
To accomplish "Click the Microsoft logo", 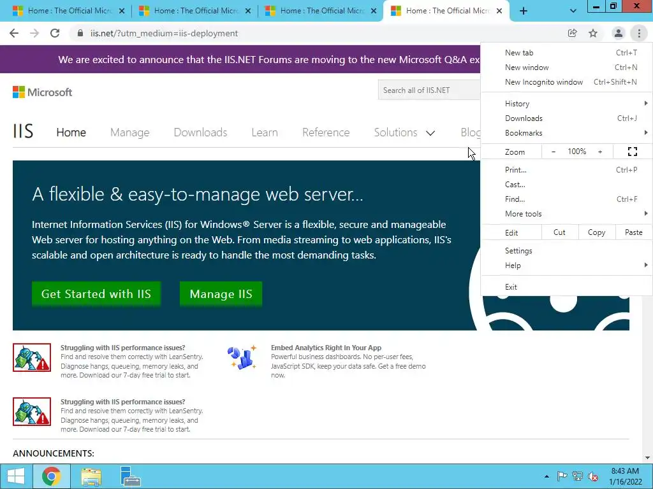I will point(43,92).
